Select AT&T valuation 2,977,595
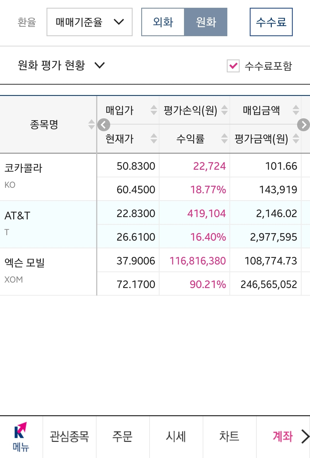This screenshot has height=458, width=310. (274, 237)
